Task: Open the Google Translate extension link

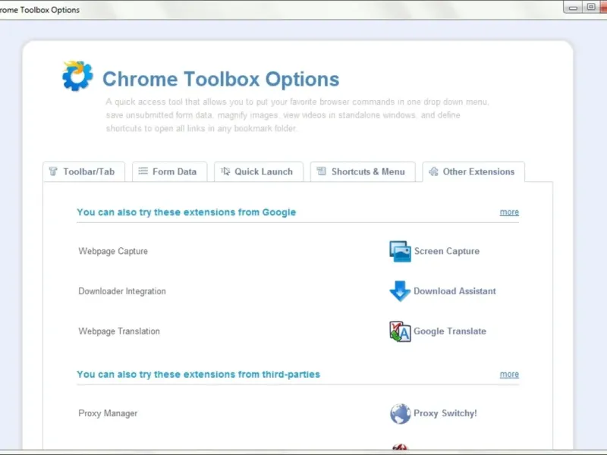Action: tap(450, 331)
